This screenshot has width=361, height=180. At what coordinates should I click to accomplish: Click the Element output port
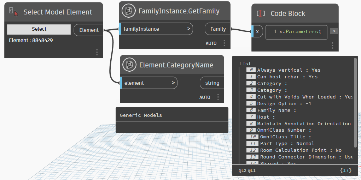89,30
